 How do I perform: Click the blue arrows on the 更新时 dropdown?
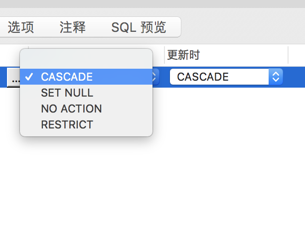(276, 77)
